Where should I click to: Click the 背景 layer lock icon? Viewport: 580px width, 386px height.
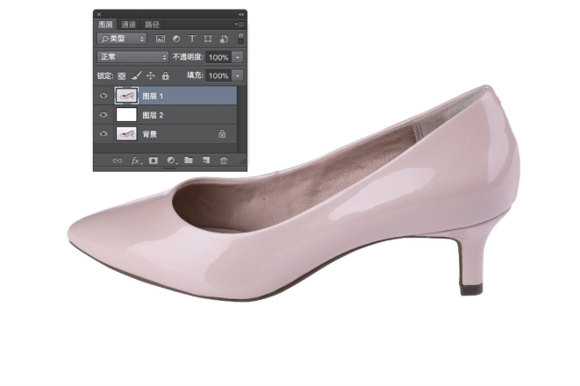(x=222, y=133)
